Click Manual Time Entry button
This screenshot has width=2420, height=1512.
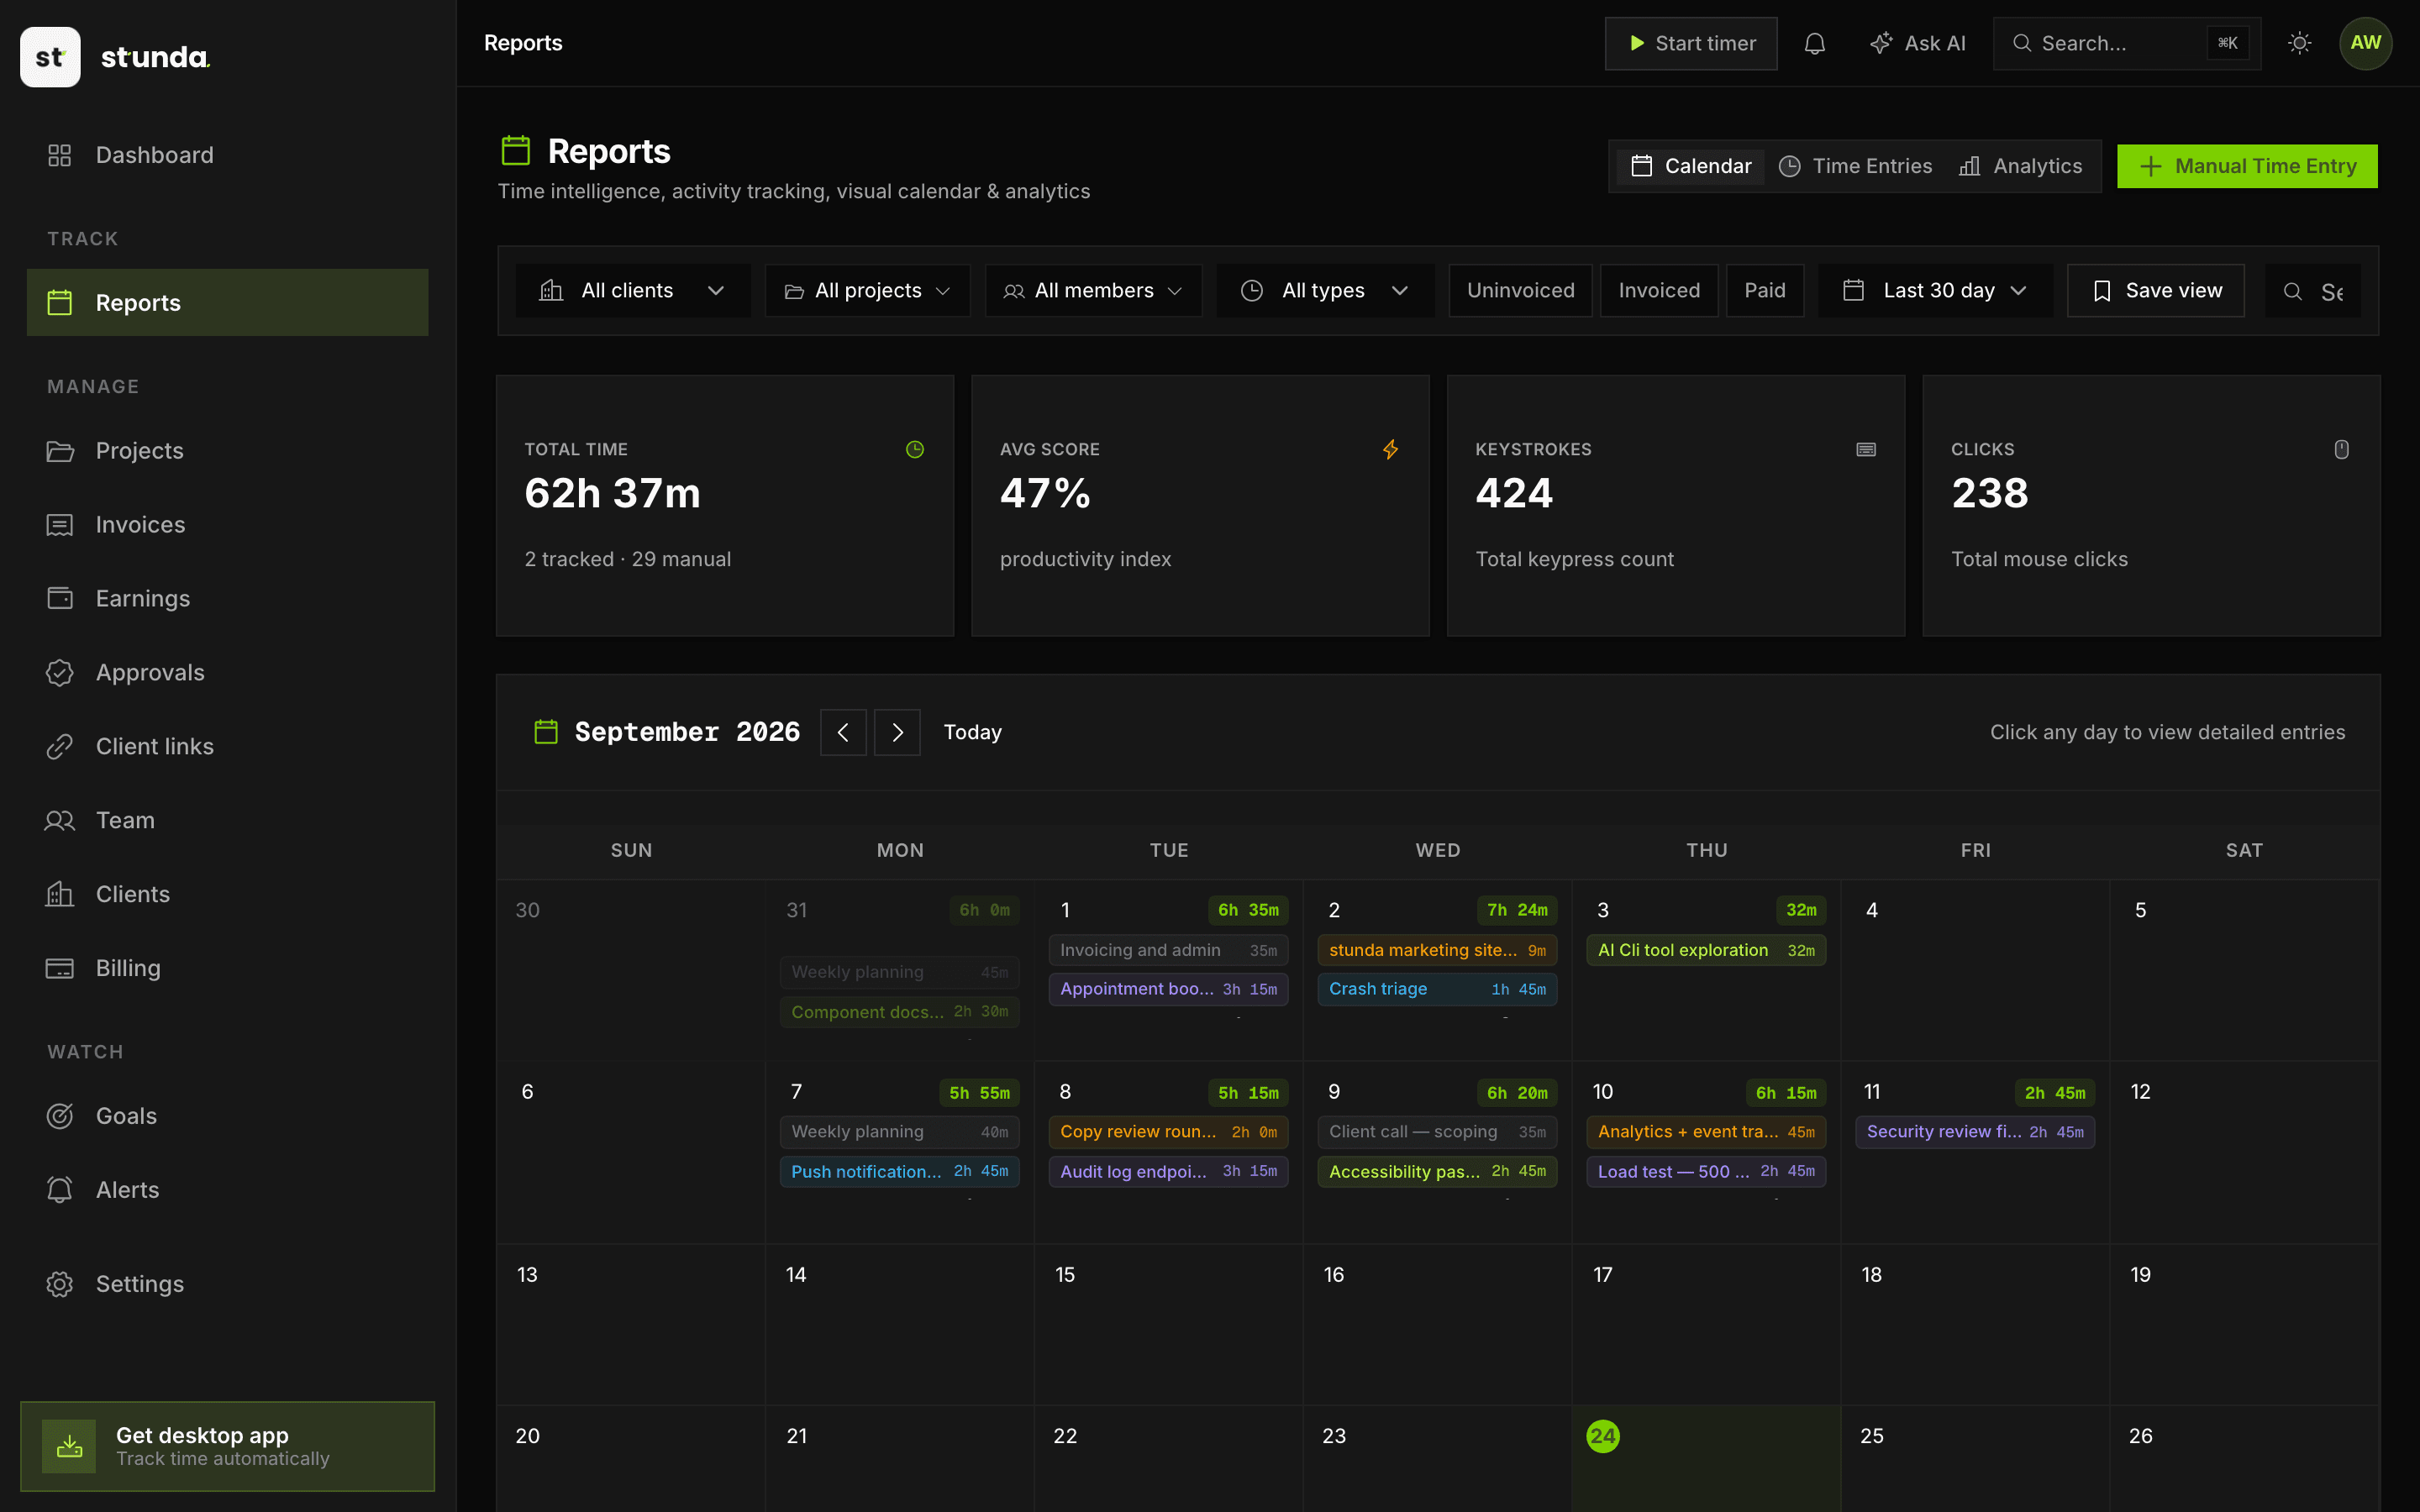2247,166
